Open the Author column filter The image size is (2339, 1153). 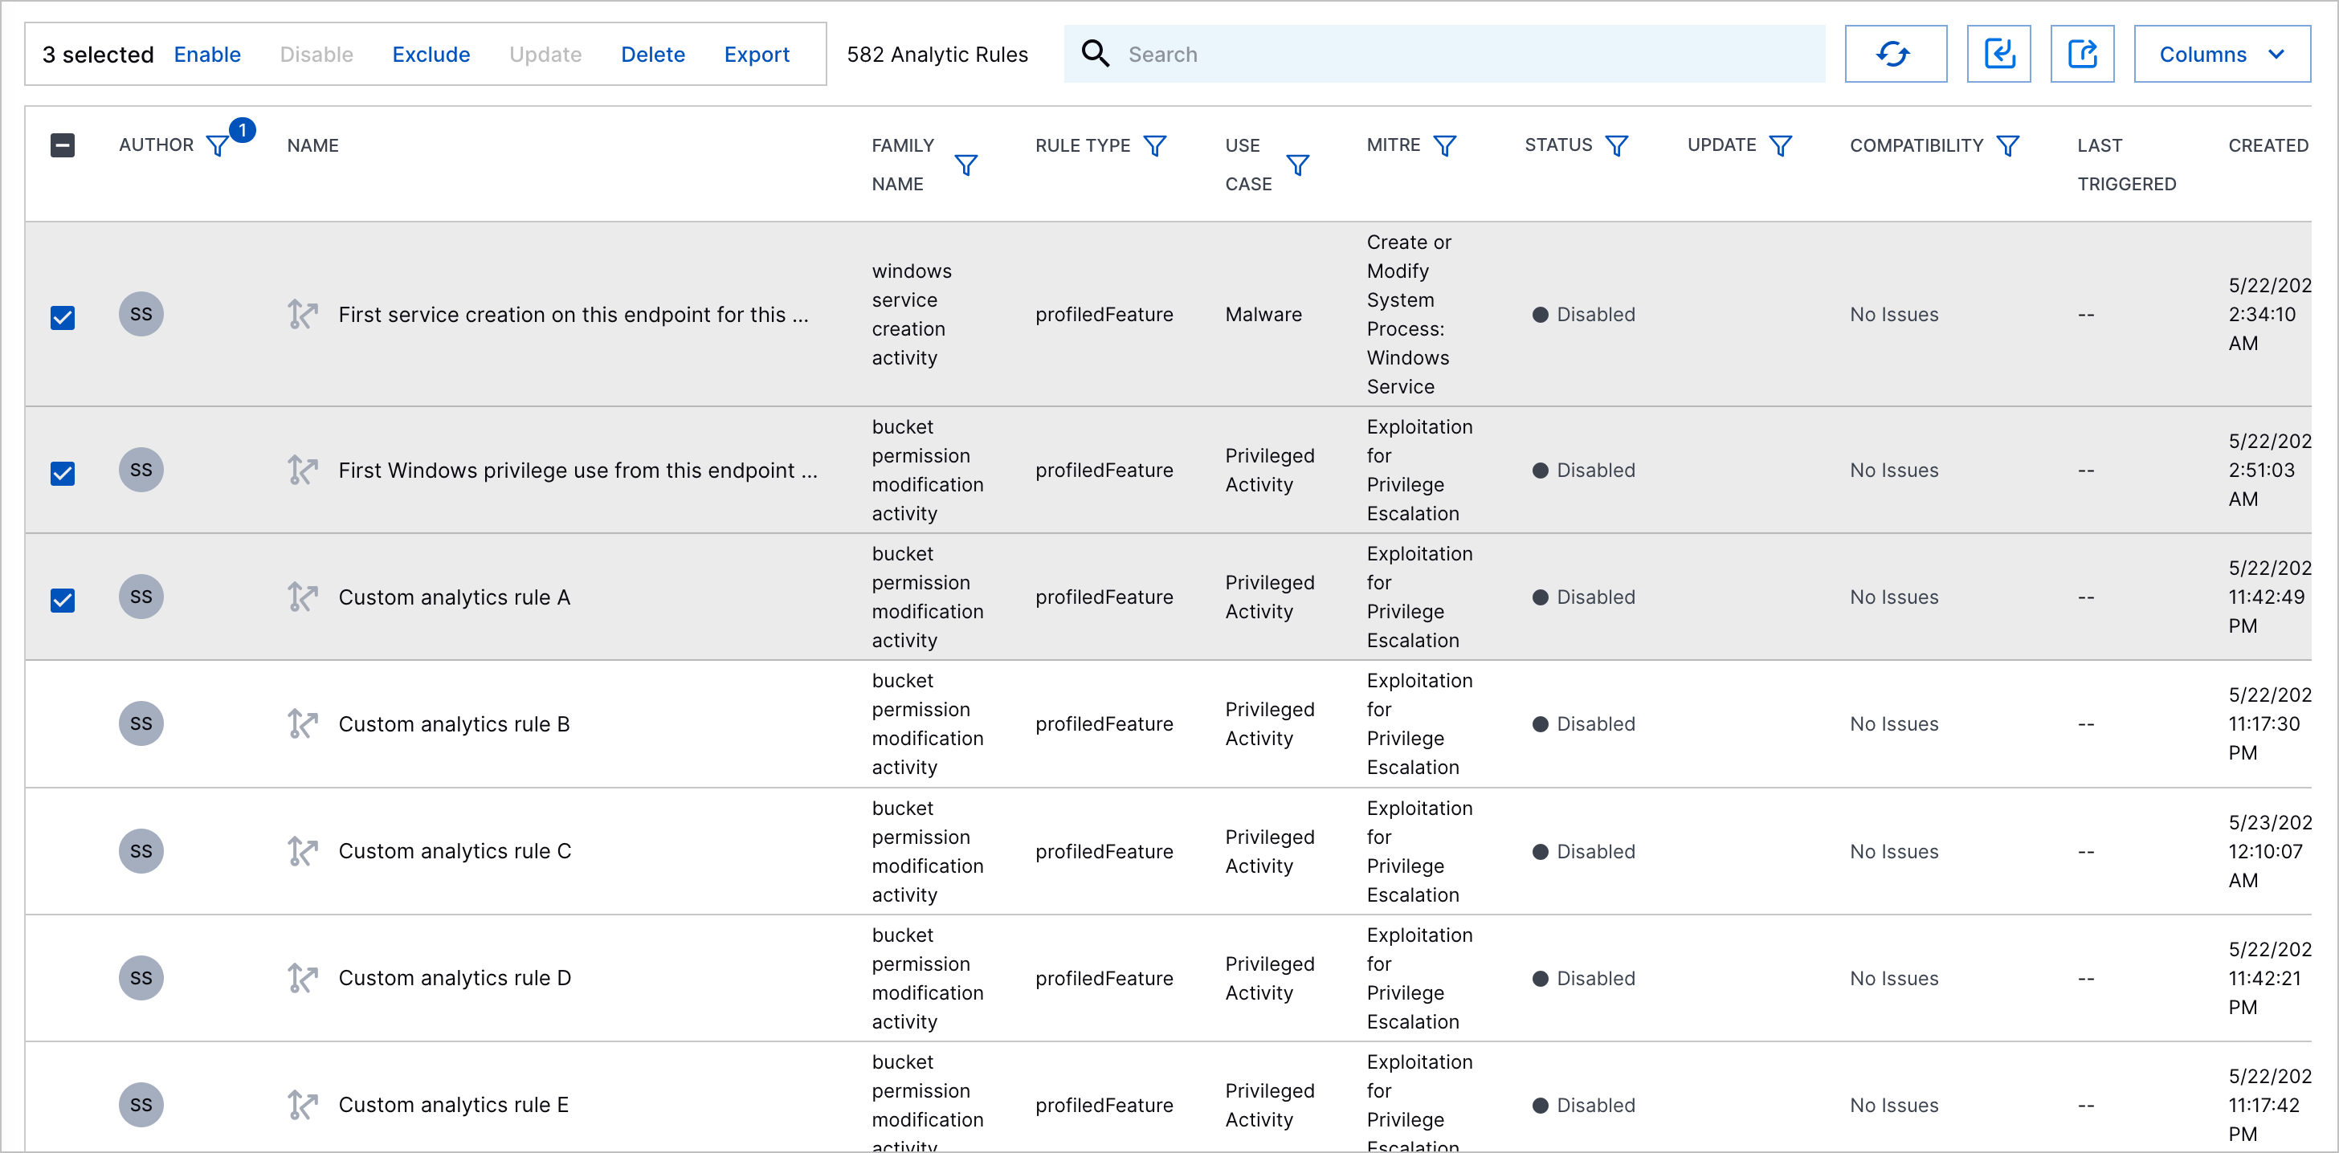tap(218, 146)
